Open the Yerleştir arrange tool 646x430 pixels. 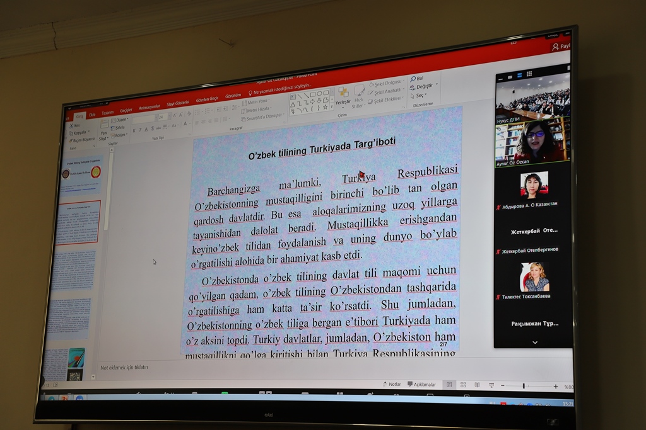[x=343, y=94]
